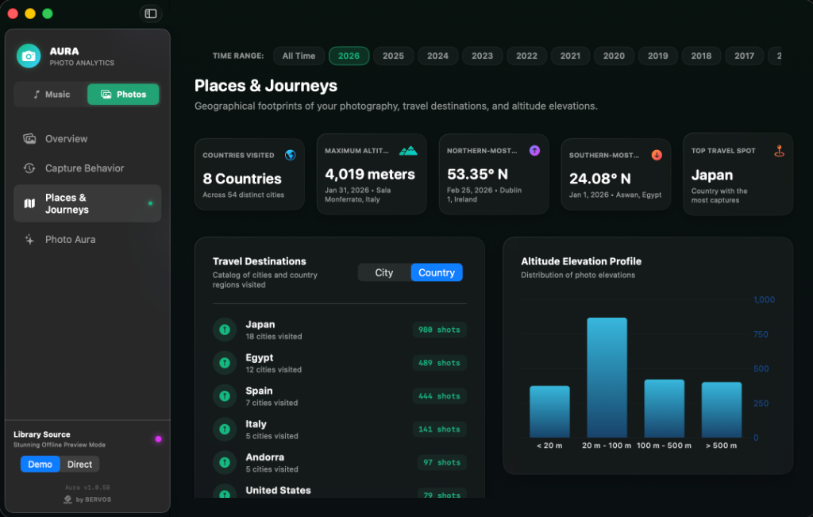Click the mountain icon on Maximum Altitude card
Viewport: 813px width, 517px height.
[x=408, y=151]
